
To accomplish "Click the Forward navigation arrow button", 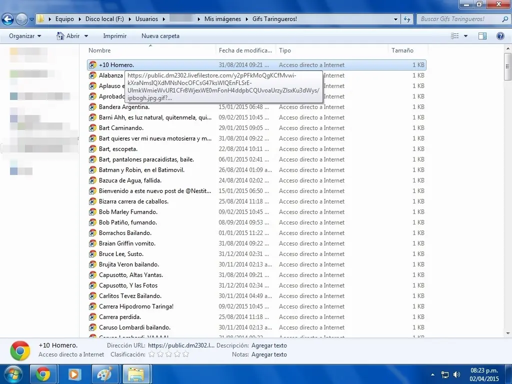I will tap(21, 19).
